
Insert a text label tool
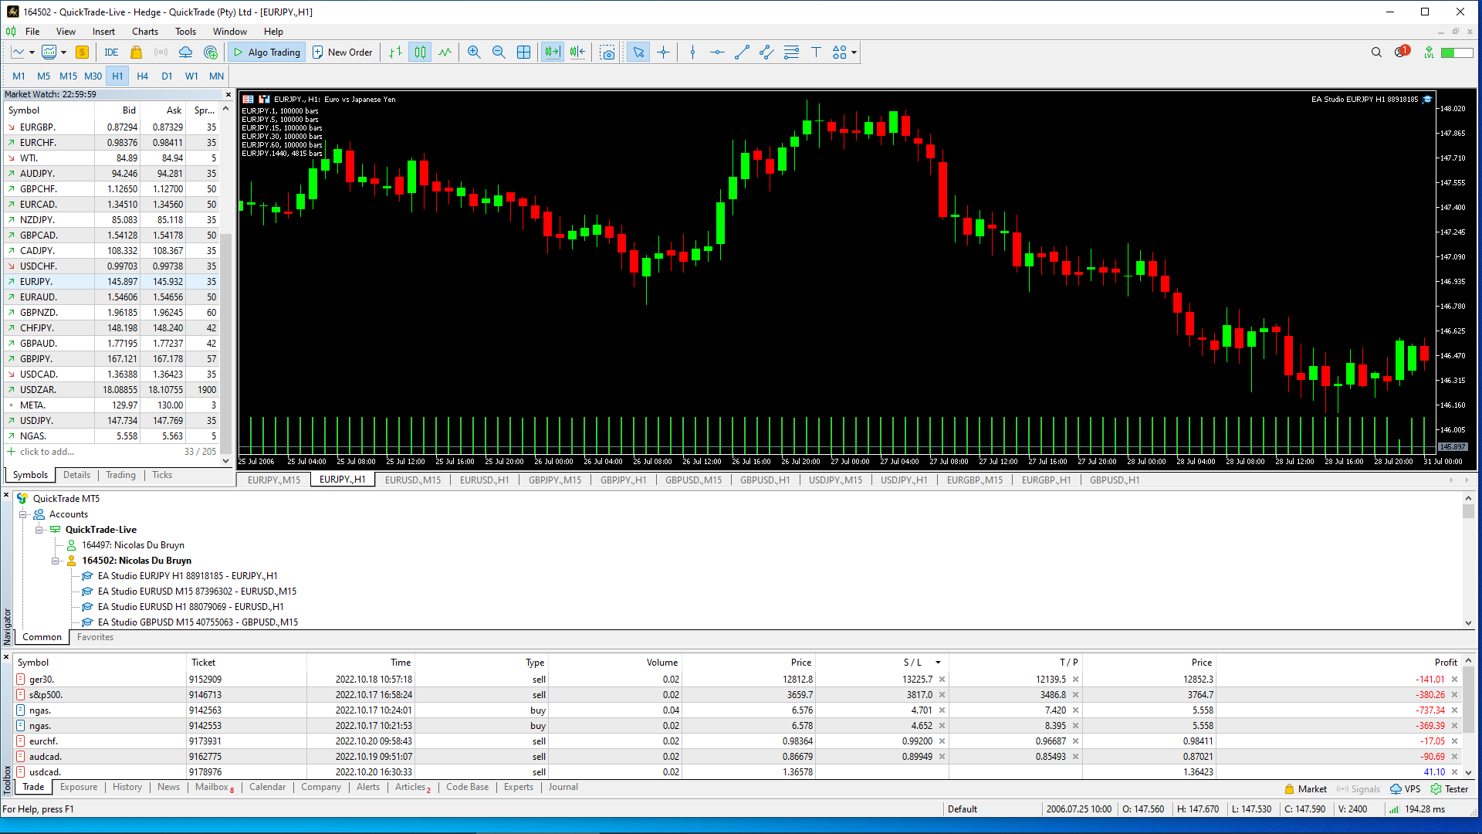click(x=816, y=53)
